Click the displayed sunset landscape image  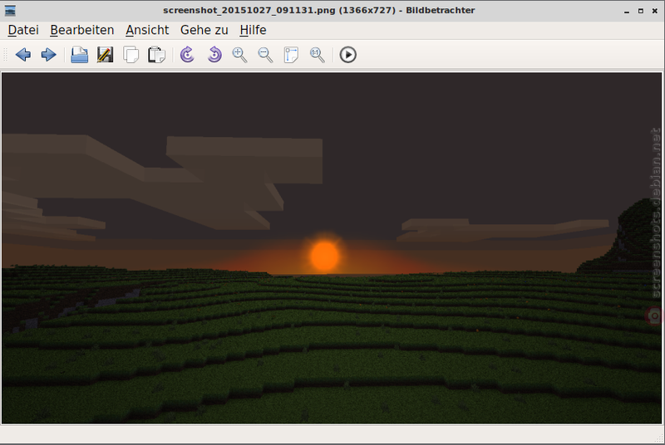(x=332, y=248)
